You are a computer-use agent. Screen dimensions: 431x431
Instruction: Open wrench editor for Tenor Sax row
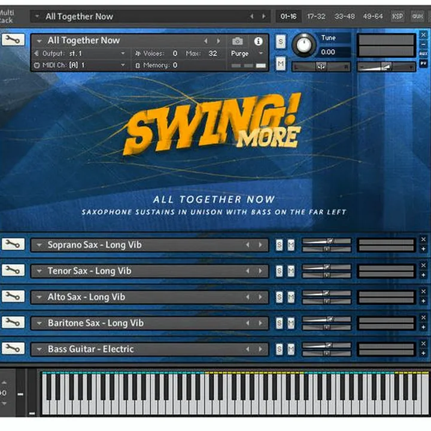(x=13, y=270)
